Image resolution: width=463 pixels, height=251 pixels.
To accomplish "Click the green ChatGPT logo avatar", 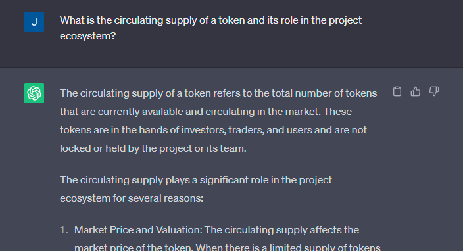I will pyautogui.click(x=34, y=93).
